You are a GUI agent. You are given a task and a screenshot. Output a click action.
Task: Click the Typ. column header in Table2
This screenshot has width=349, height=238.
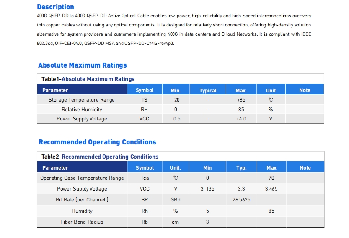click(x=241, y=168)
